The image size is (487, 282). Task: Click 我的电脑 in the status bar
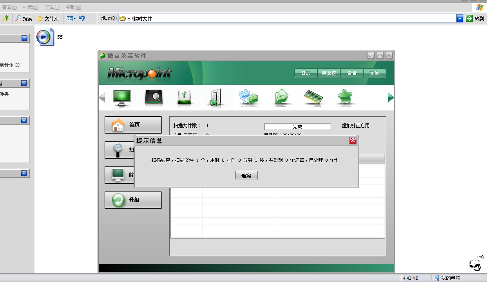(x=447, y=278)
